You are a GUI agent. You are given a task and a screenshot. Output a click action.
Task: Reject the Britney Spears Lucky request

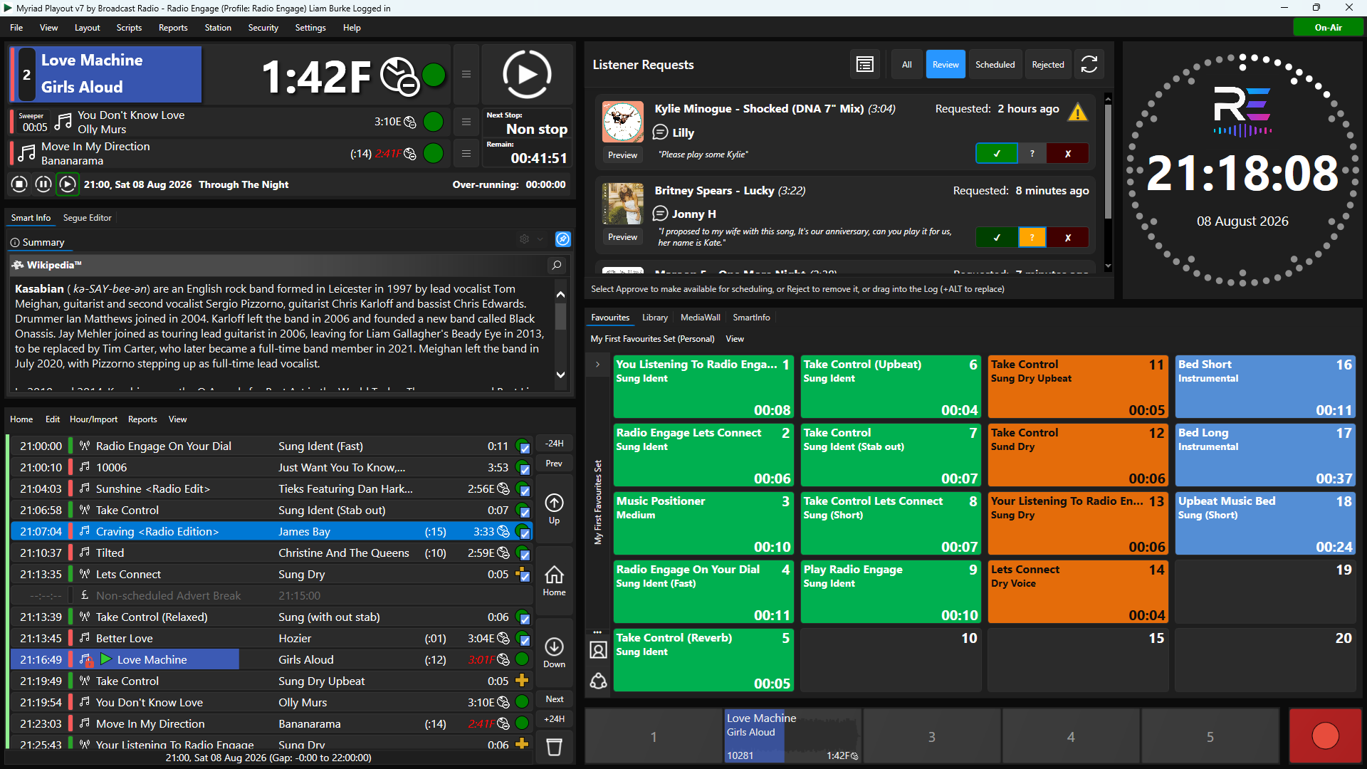1067,238
